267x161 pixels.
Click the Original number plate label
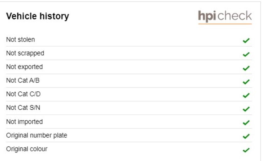coord(37,135)
